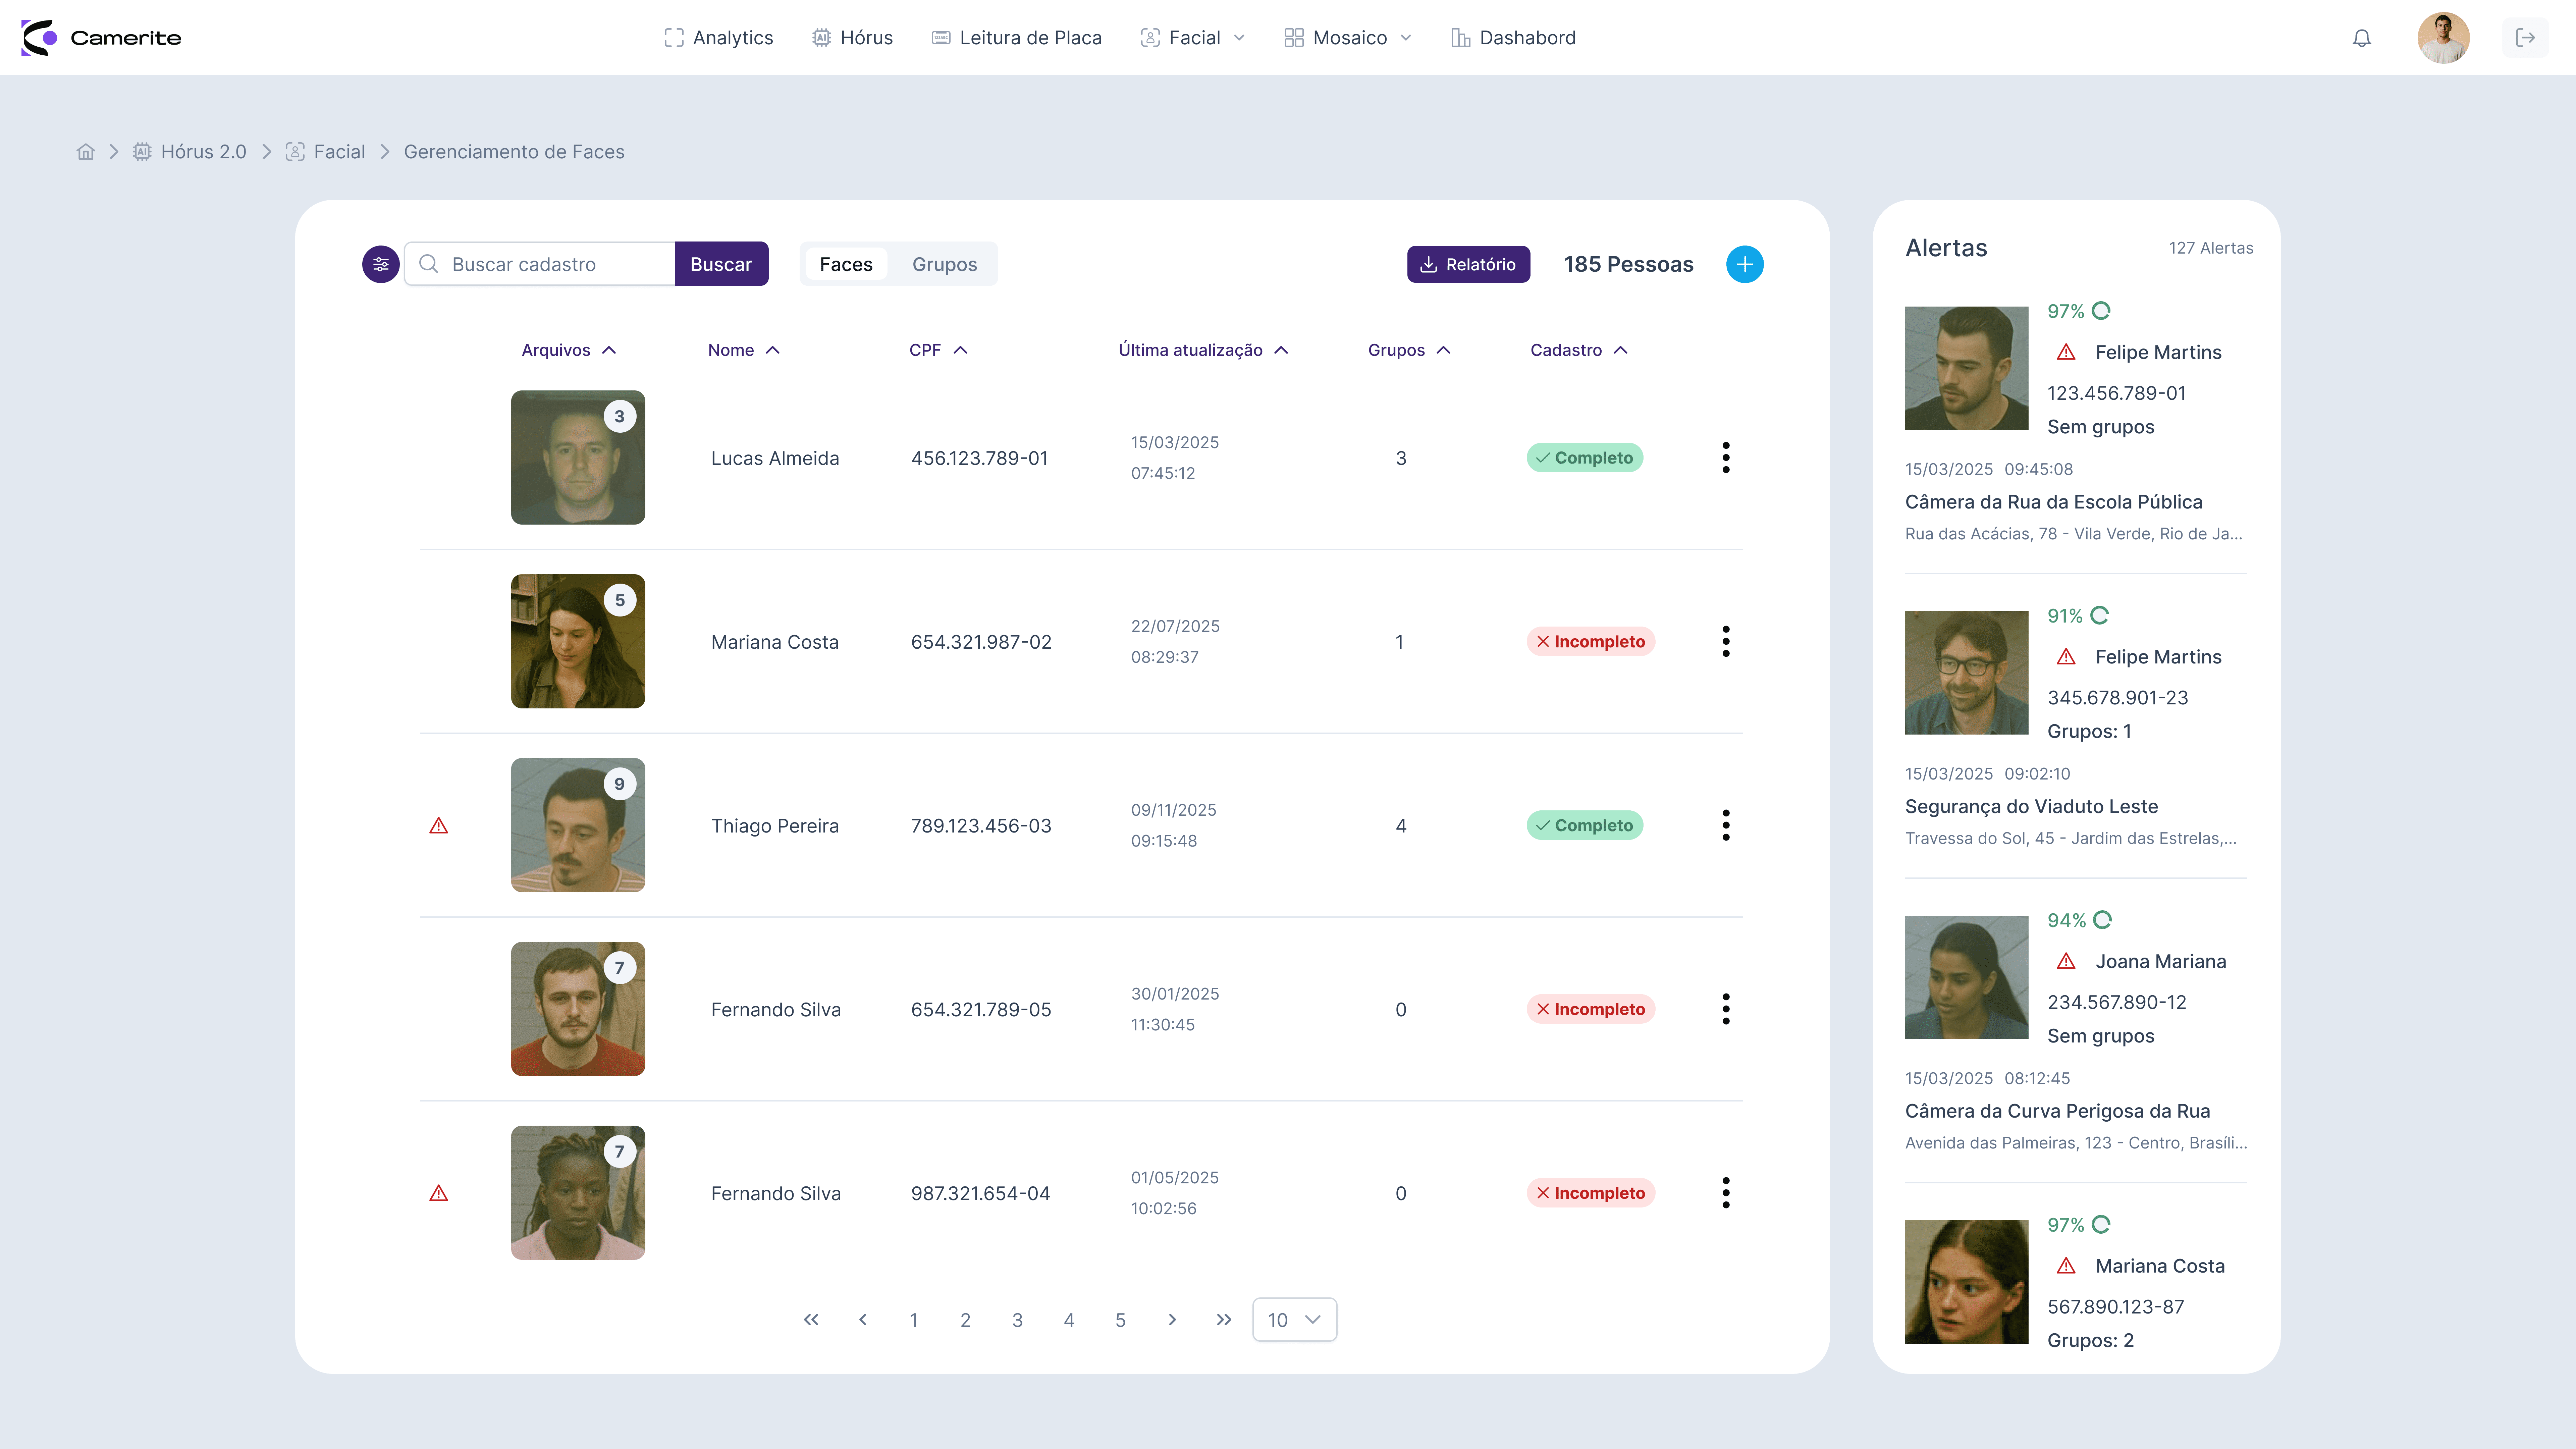Screen dimensions: 2576x1449
Task: Sort table by Última atualização column
Action: pos(1204,350)
